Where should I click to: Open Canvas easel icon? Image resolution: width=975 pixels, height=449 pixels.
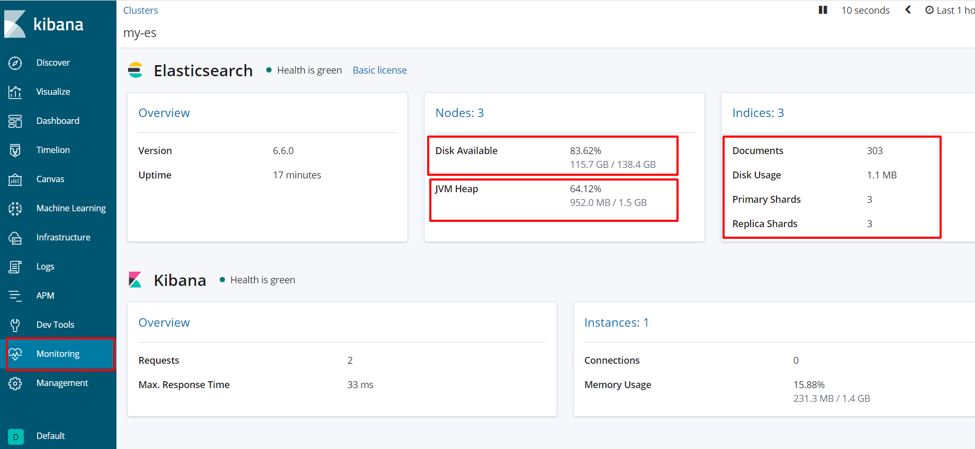(x=15, y=179)
